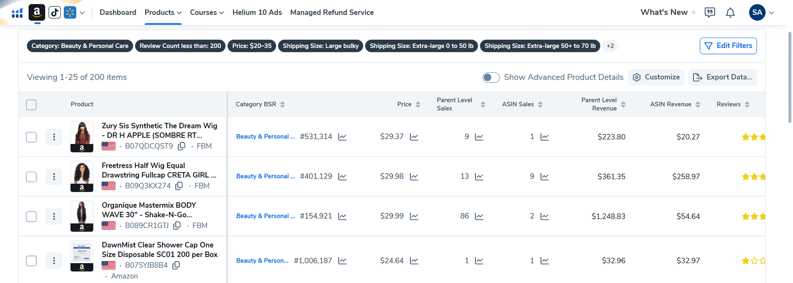Toggle Show Advanced Product Details switch

pyautogui.click(x=491, y=78)
